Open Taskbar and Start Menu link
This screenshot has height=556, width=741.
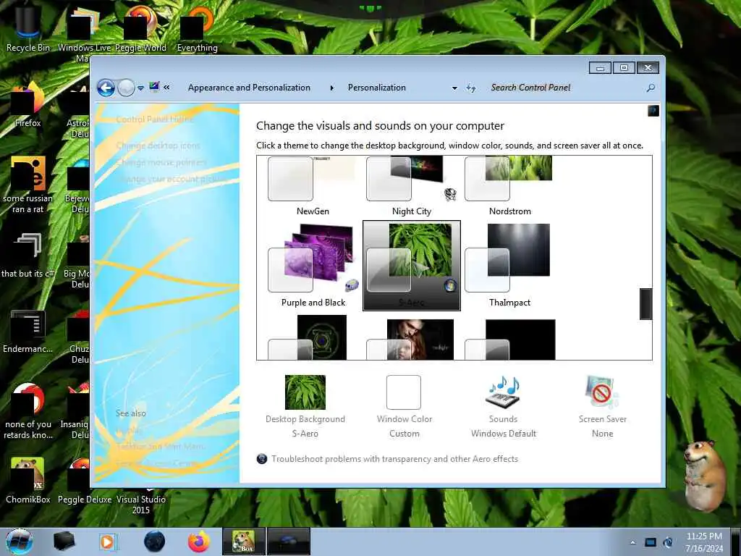(x=160, y=446)
